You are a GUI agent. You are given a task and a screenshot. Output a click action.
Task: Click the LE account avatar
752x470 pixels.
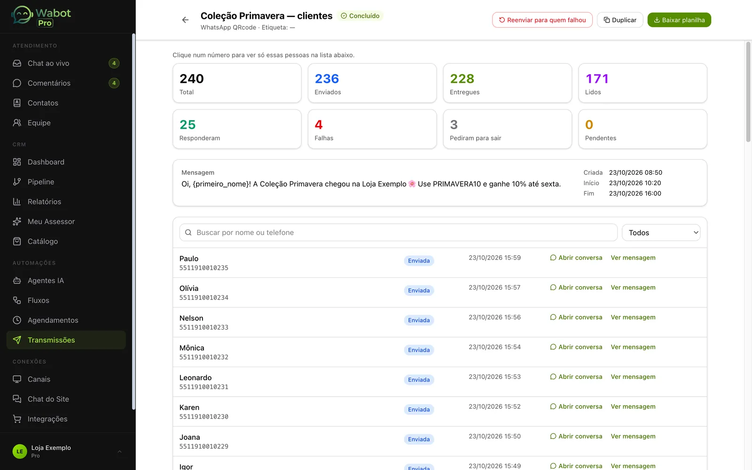click(20, 451)
